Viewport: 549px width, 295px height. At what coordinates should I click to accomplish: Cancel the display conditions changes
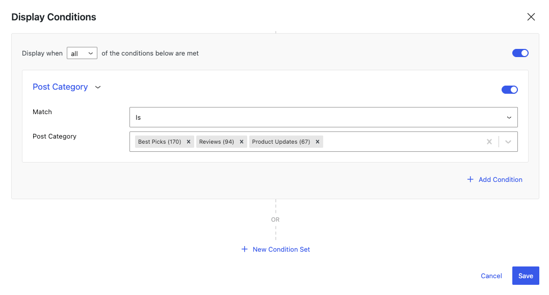[x=491, y=276]
